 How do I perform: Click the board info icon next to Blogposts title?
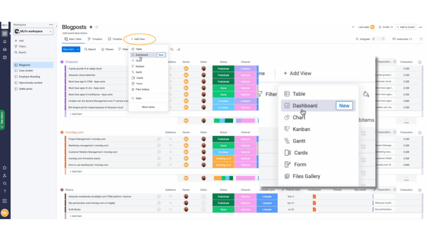(x=91, y=27)
